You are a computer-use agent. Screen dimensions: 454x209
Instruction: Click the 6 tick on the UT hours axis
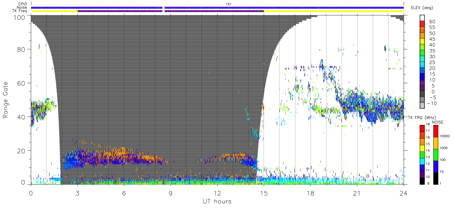pyautogui.click(x=124, y=194)
